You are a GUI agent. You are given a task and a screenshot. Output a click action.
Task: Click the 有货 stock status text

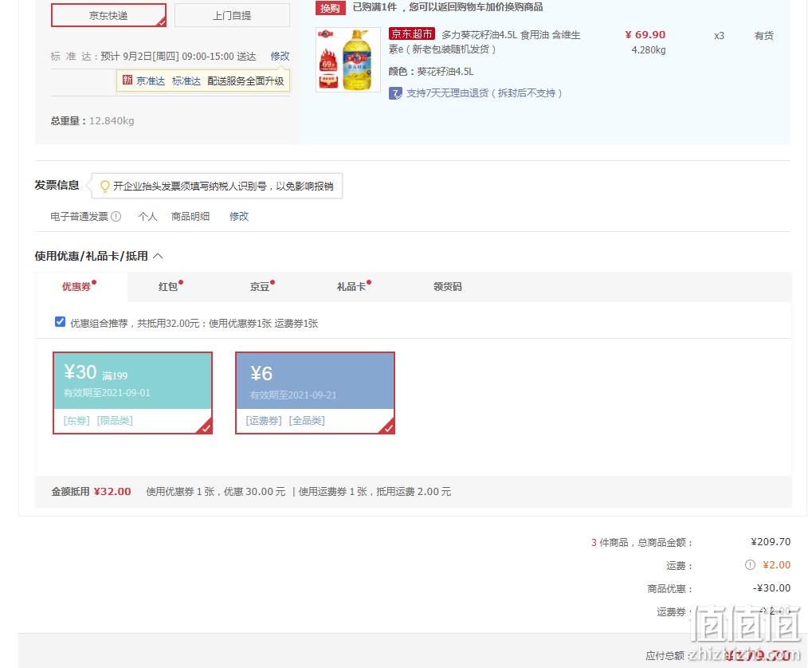click(763, 36)
